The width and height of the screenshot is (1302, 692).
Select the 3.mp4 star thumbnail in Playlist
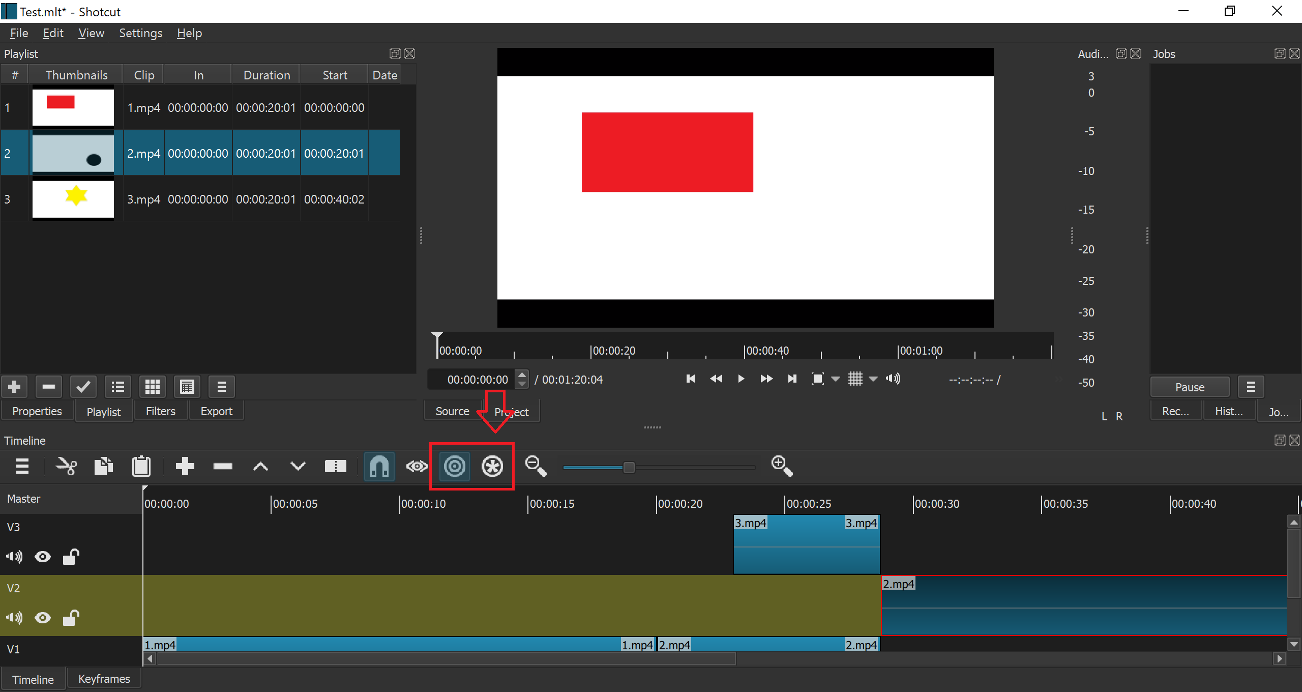pos(73,198)
